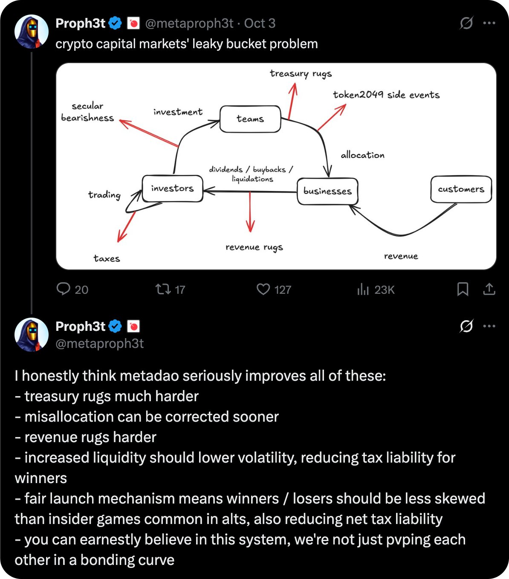Open view analytics showing 23K
This screenshot has width=509, height=579.
point(363,290)
